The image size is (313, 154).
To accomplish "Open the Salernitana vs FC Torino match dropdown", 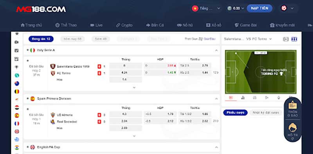I will (x=248, y=39).
